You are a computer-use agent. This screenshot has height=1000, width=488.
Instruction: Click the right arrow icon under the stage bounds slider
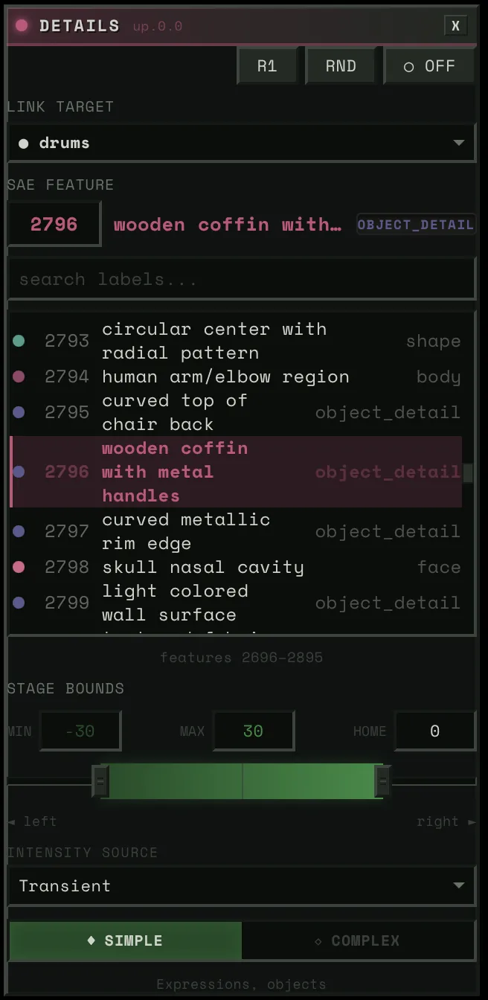tap(472, 821)
